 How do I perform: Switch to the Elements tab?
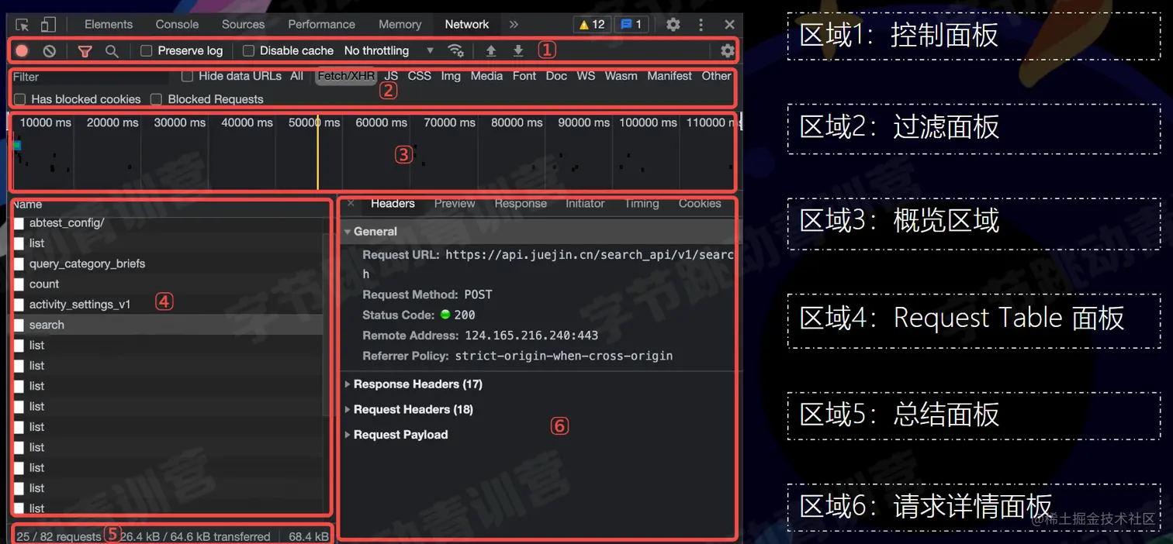109,25
